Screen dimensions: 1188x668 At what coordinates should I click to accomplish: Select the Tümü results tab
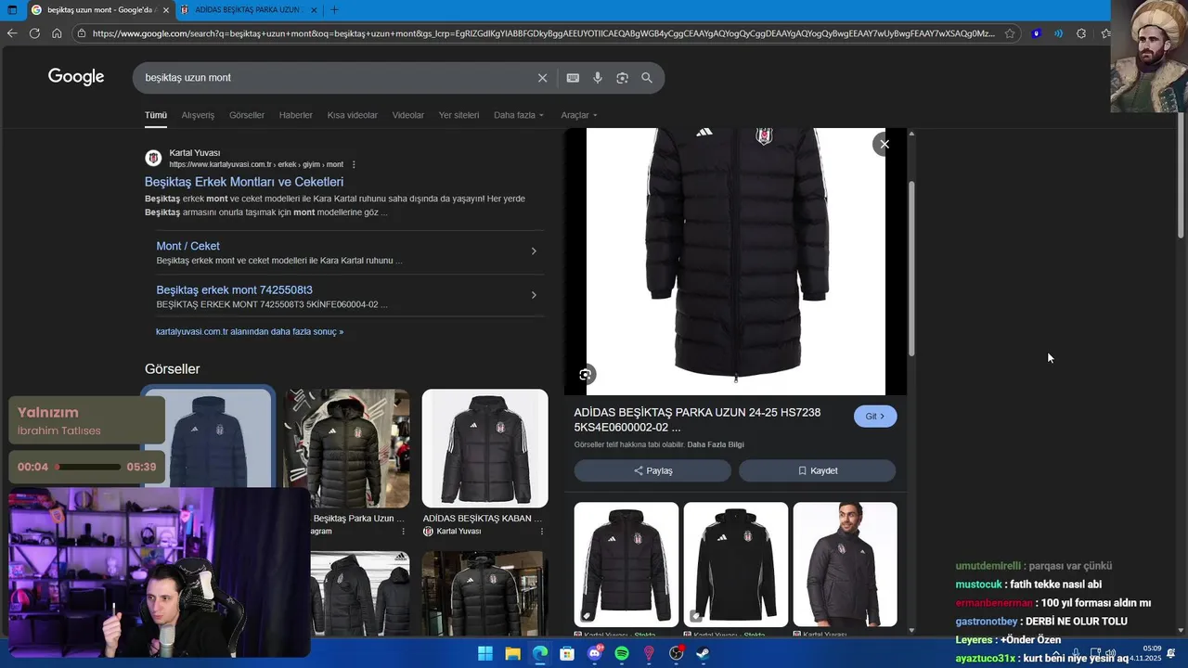pos(156,115)
